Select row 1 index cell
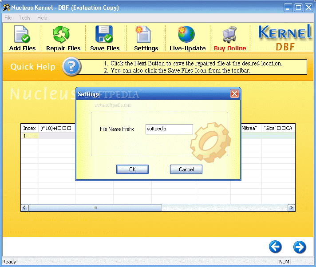The width and height of the screenshot is (316, 267). [x=30, y=136]
